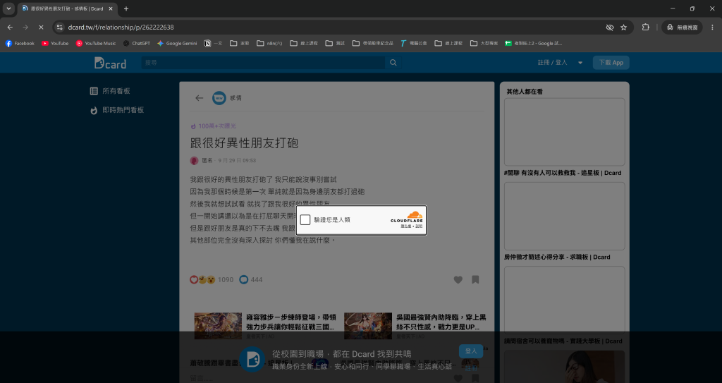Screen dimensions: 722x383
Task: Click the 100萬+次曝光 label
Action: click(217, 126)
